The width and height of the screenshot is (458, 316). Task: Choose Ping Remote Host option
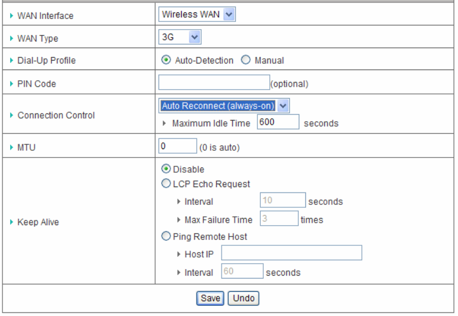tap(167, 236)
